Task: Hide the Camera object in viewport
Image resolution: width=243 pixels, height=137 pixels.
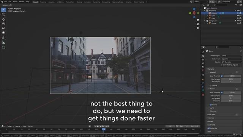Action: click(238, 13)
